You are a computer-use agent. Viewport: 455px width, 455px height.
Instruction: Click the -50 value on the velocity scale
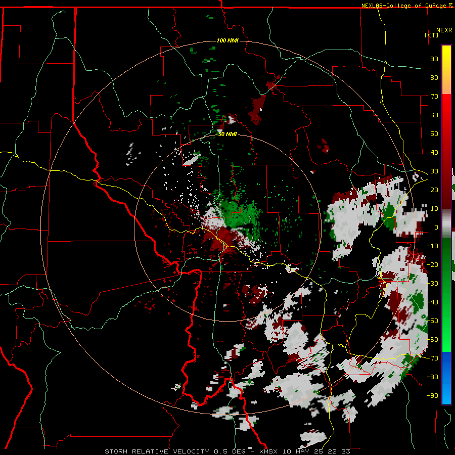pos(432,321)
